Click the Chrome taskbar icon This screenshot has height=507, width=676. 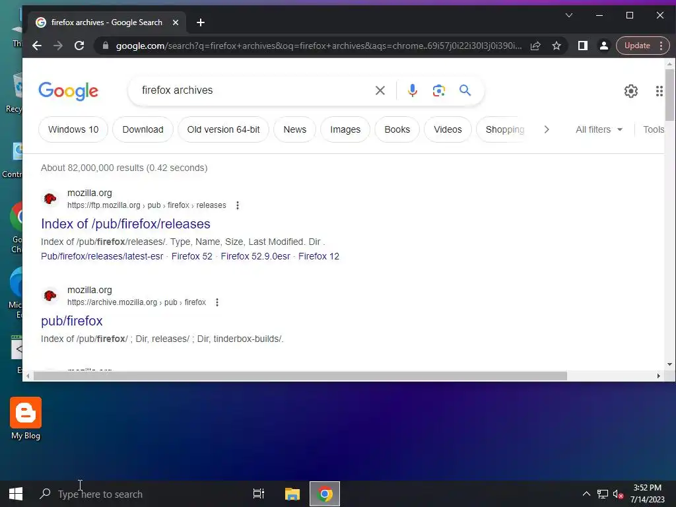pos(325,494)
